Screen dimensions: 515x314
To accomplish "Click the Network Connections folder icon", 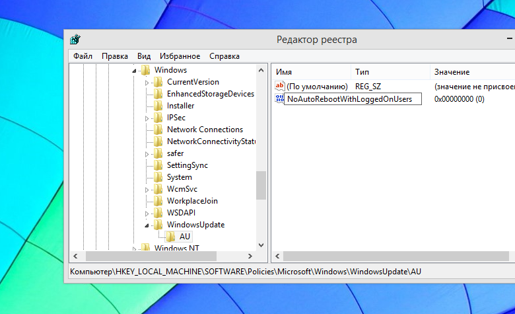I will [x=158, y=130].
